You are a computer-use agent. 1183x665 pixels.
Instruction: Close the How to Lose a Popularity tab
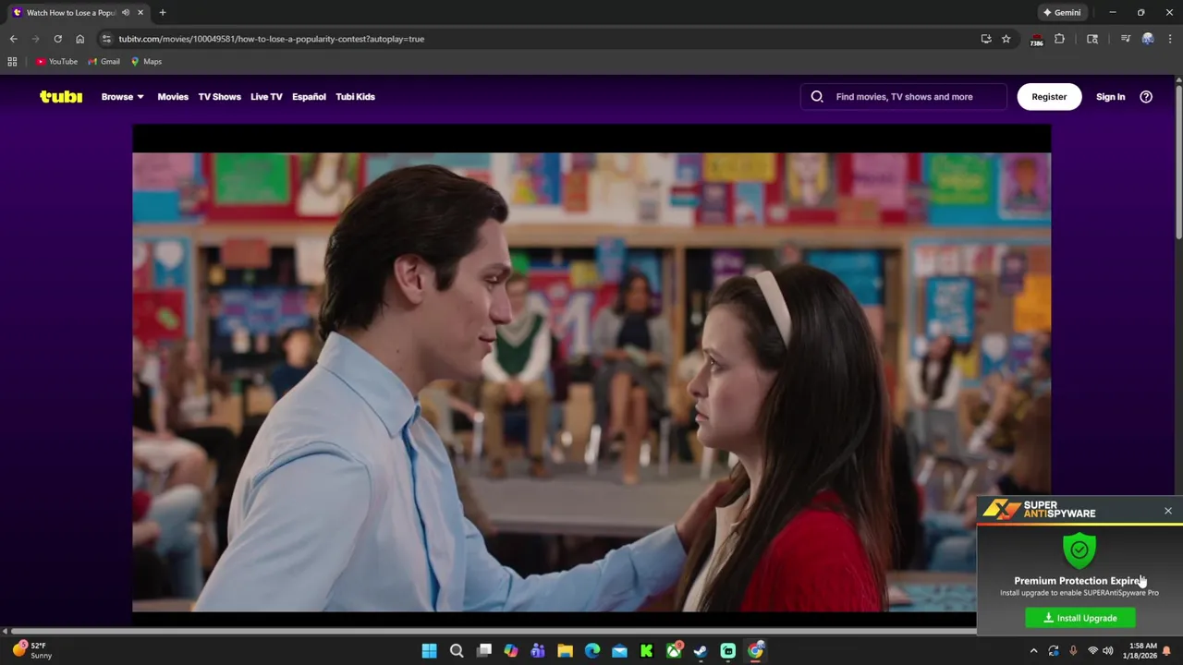(140, 13)
